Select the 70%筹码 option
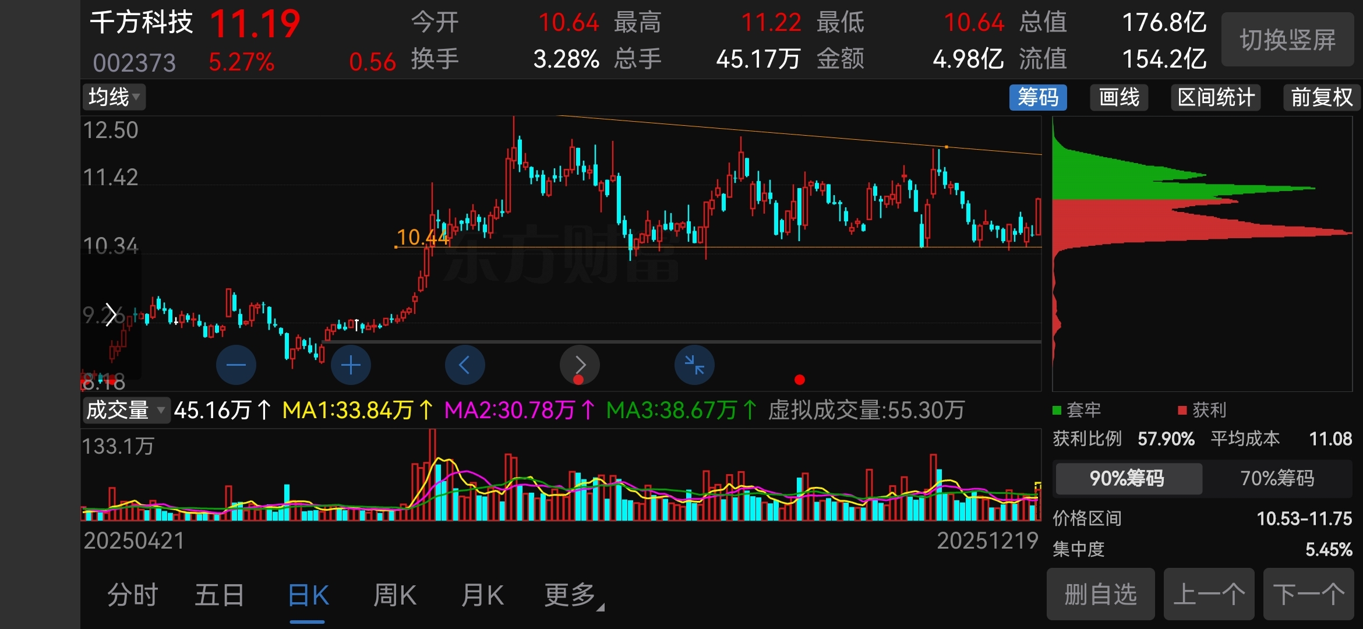Screen dimensions: 1363x629 (1277, 478)
